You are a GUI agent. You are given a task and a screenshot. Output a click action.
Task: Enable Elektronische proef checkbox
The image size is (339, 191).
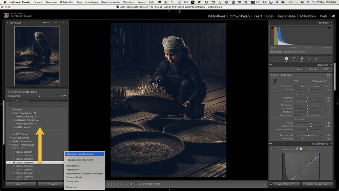(x=137, y=184)
